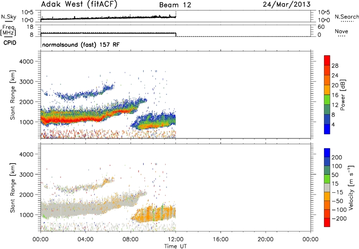Click the '60' Nave axis label

[x=321, y=27]
